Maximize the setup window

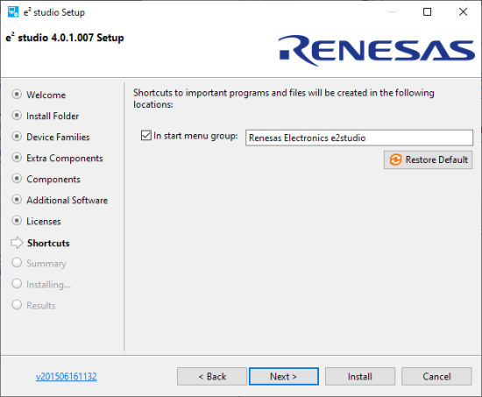428,12
